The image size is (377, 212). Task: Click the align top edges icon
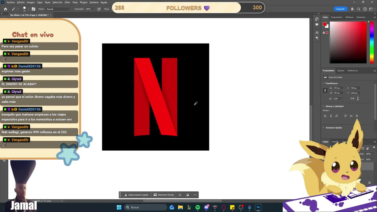[x=345, y=116]
